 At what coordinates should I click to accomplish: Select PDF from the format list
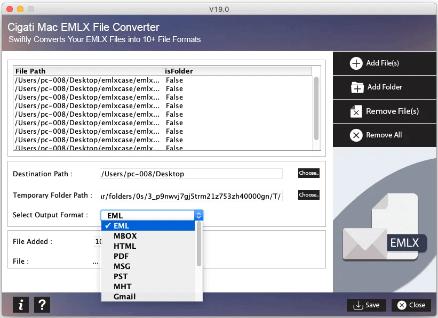point(148,256)
